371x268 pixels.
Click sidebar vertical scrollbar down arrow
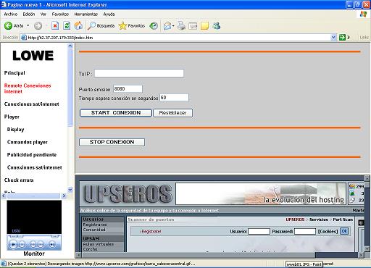click(70, 190)
